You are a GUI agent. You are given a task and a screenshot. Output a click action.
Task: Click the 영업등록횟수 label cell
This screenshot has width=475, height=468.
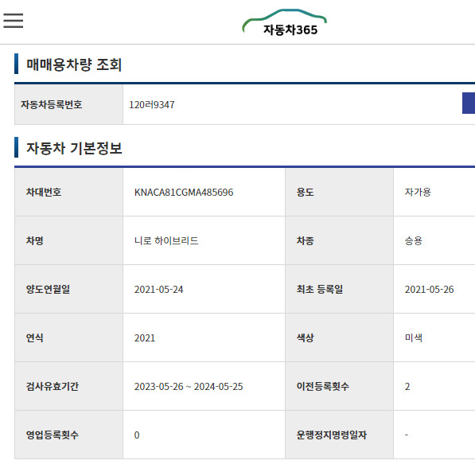click(x=68, y=435)
